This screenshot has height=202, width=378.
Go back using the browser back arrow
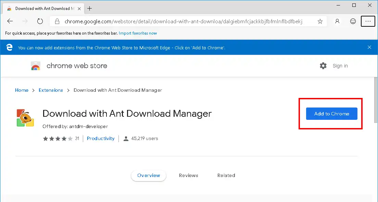click(x=10, y=21)
